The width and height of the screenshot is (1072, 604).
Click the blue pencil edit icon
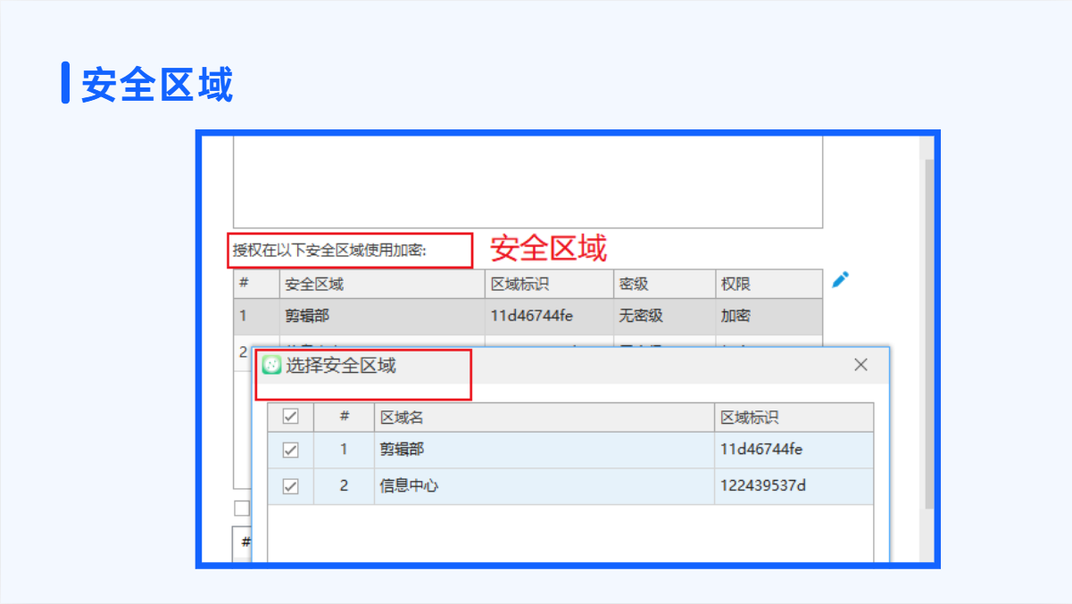pos(840,280)
